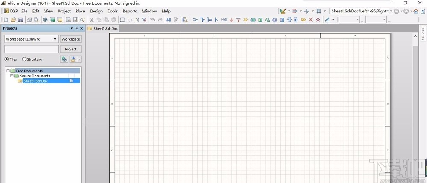Open the Place menu
This screenshot has width=427, height=183.
point(80,11)
